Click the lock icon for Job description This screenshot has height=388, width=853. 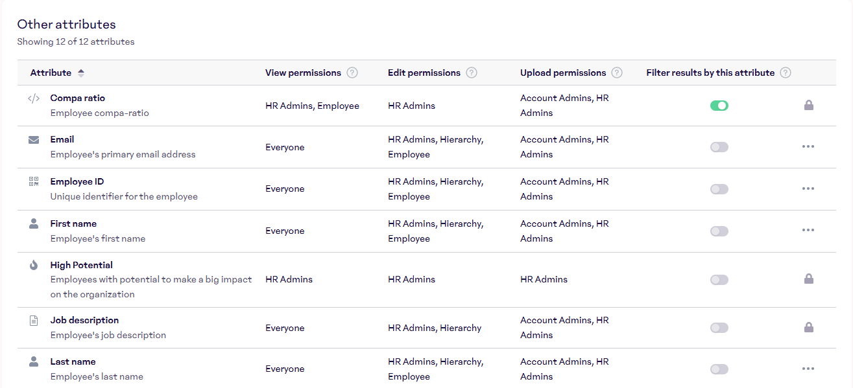[x=808, y=328]
